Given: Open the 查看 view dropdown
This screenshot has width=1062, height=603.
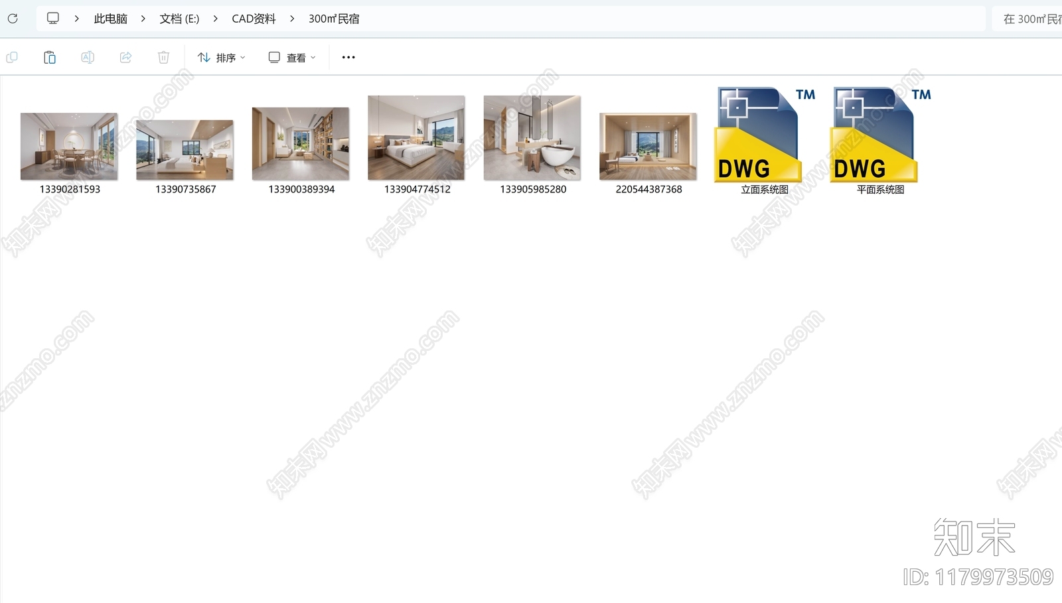Looking at the screenshot, I should 292,58.
